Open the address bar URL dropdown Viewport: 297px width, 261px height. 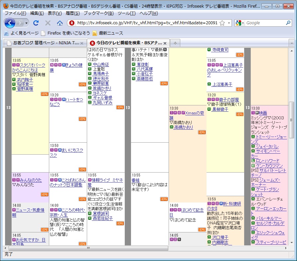click(x=229, y=23)
